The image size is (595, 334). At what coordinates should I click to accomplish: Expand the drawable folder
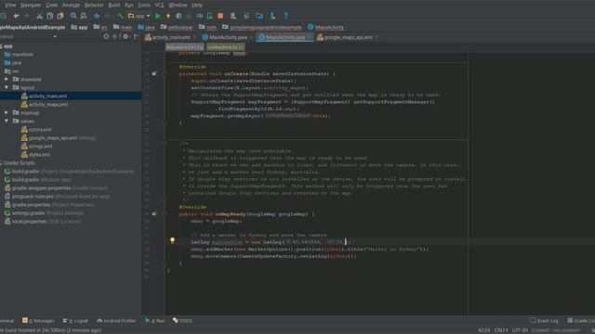(7, 79)
